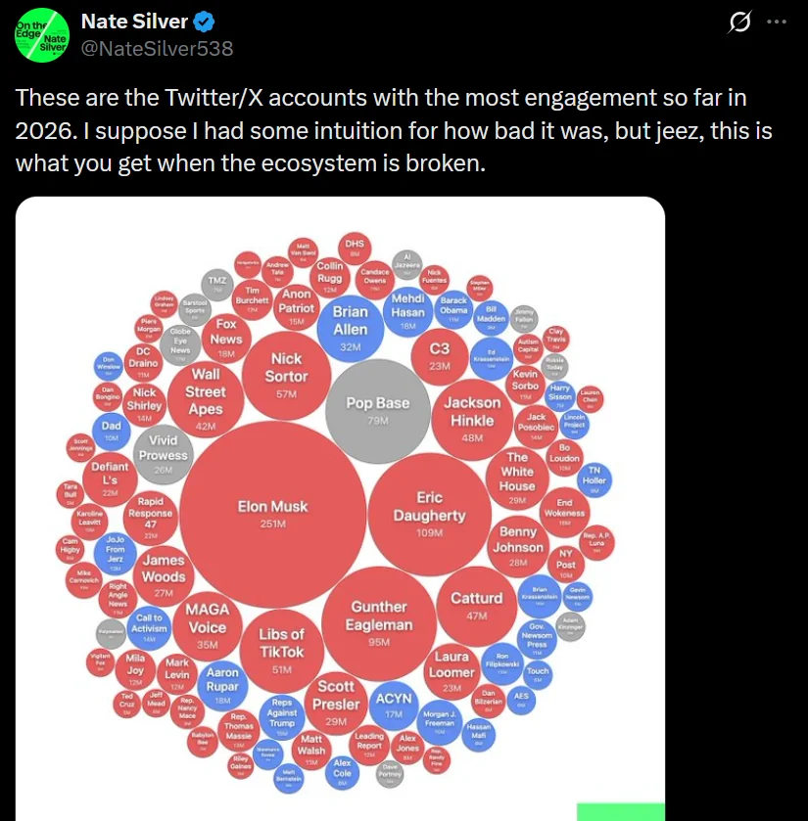The image size is (808, 821).
Task: Select the Catturd 47M bubble
Action: pyautogui.click(x=476, y=604)
